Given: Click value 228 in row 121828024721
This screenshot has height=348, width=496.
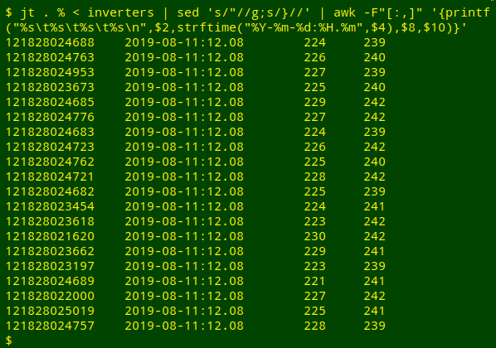Looking at the screenshot, I should coord(314,176).
